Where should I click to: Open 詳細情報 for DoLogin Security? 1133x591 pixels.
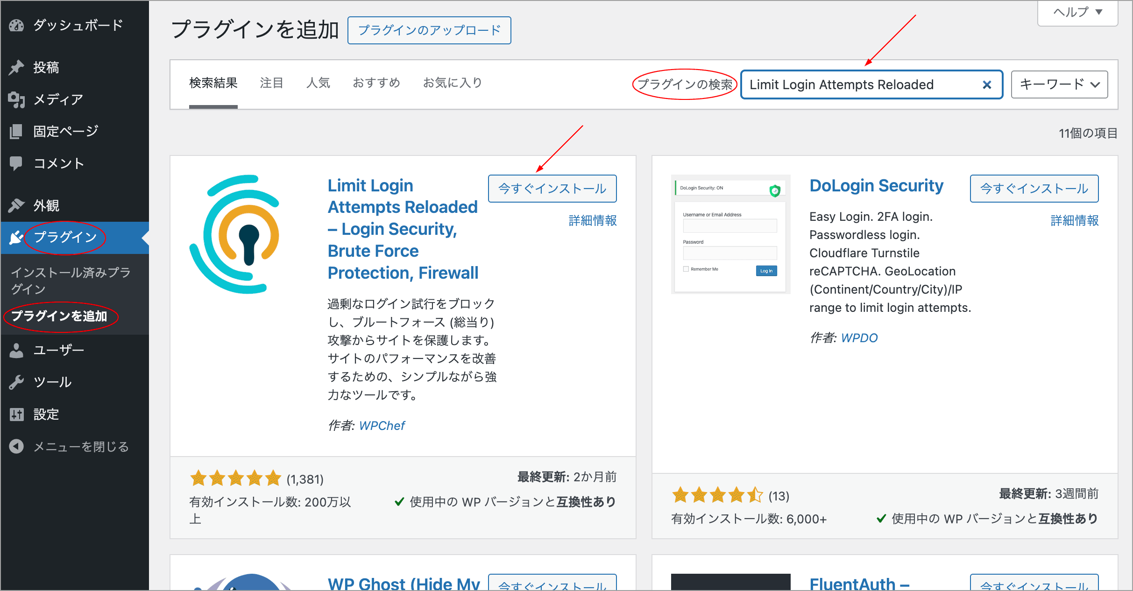1075,220
